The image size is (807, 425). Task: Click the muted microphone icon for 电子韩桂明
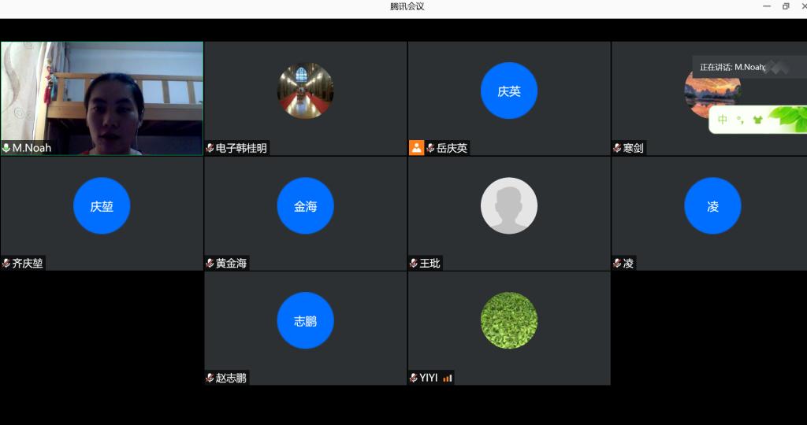tap(210, 148)
